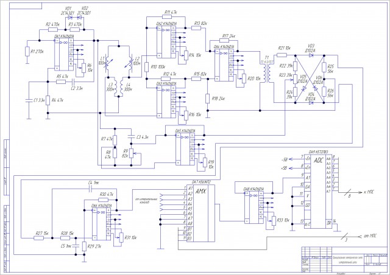390x275 pixels.
Task: Click the R16 10k label
Action: [x=195, y=115]
